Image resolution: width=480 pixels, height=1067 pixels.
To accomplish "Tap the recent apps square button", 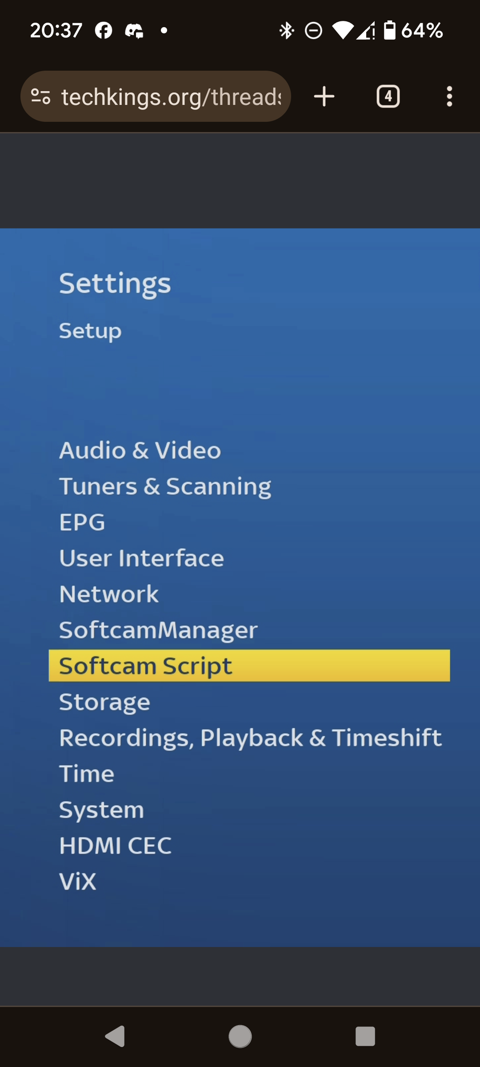I will [365, 1037].
